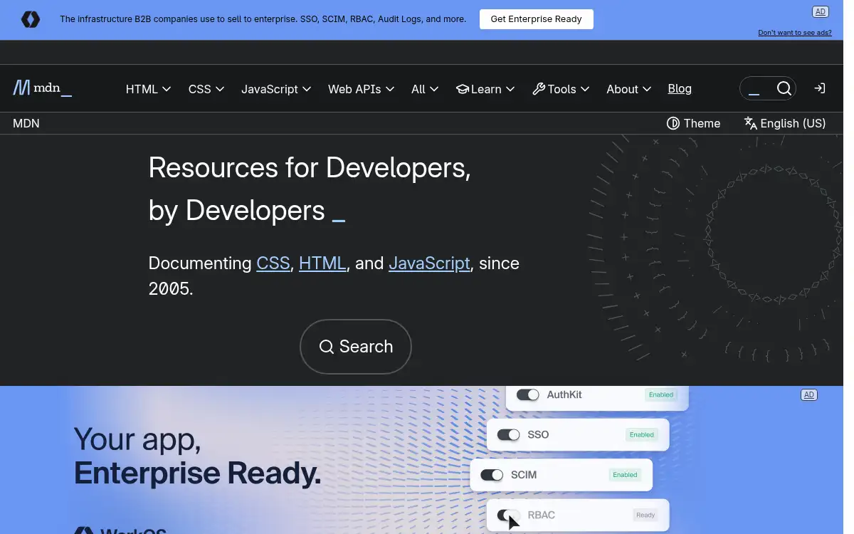The width and height of the screenshot is (854, 534).
Task: Open the Blog link
Action: [680, 88]
